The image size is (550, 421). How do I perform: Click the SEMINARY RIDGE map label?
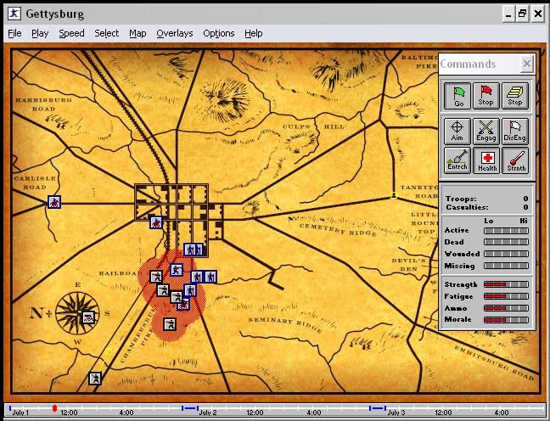285,325
